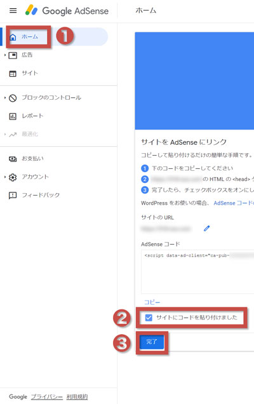Expand ブロックのコントロール submenu arrow

(5, 98)
